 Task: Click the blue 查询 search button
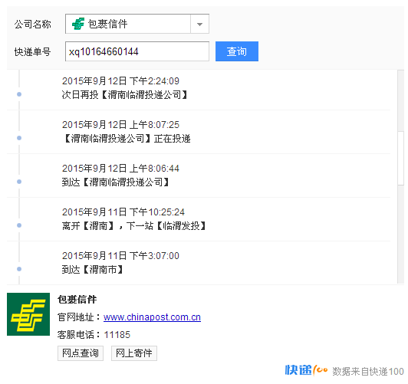tap(237, 51)
